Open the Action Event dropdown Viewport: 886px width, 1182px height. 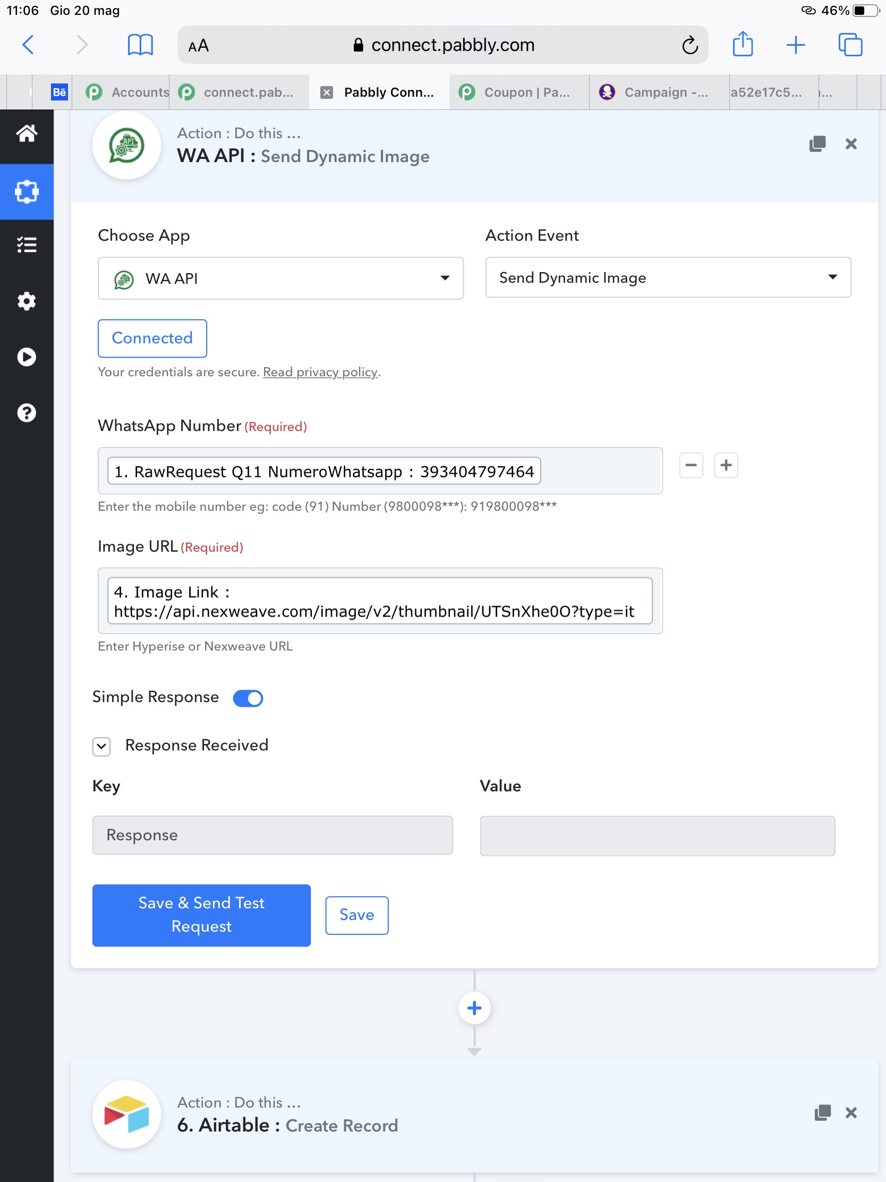(668, 277)
